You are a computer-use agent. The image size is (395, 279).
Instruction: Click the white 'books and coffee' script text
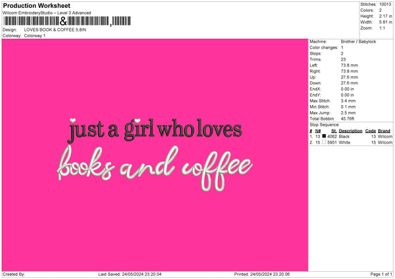click(155, 168)
